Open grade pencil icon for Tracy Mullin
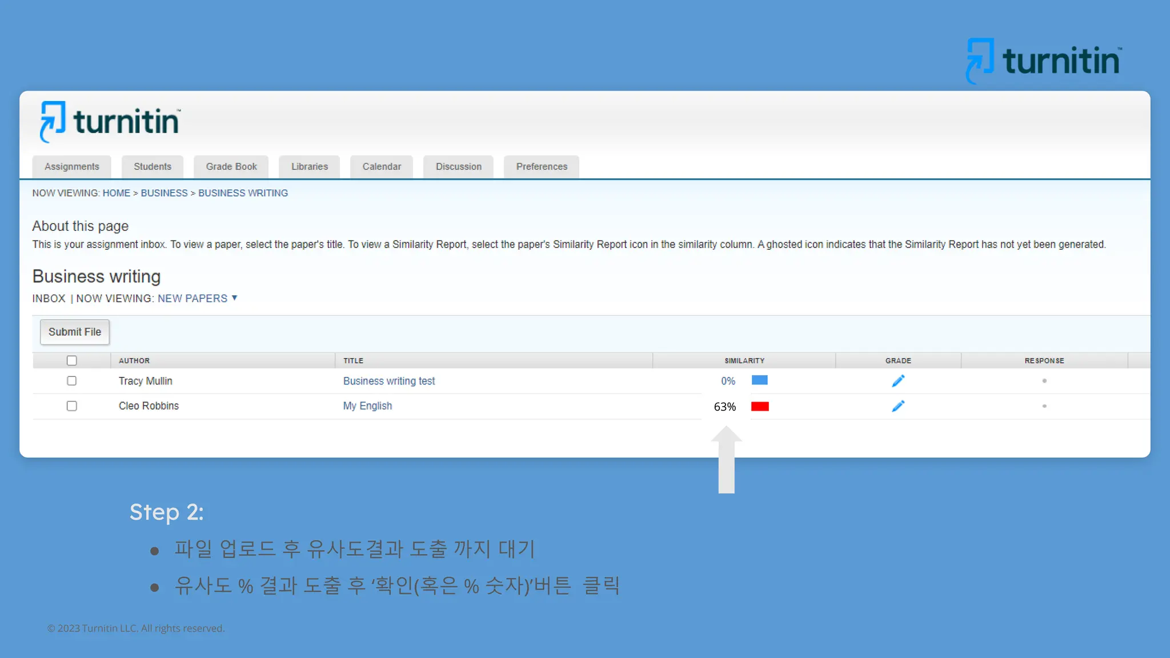1170x658 pixels. click(x=898, y=381)
